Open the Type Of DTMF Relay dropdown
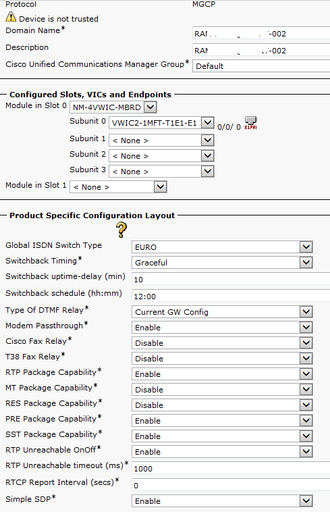Image resolution: width=330 pixels, height=512 pixels. coord(222,312)
